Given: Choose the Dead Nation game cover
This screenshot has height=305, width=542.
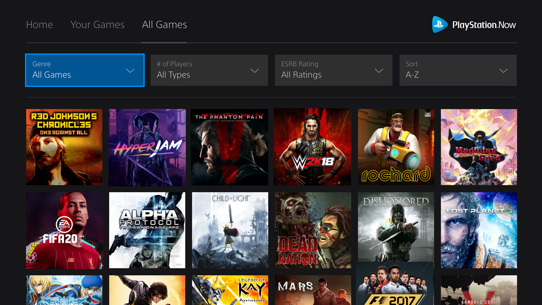Looking at the screenshot, I should (313, 230).
